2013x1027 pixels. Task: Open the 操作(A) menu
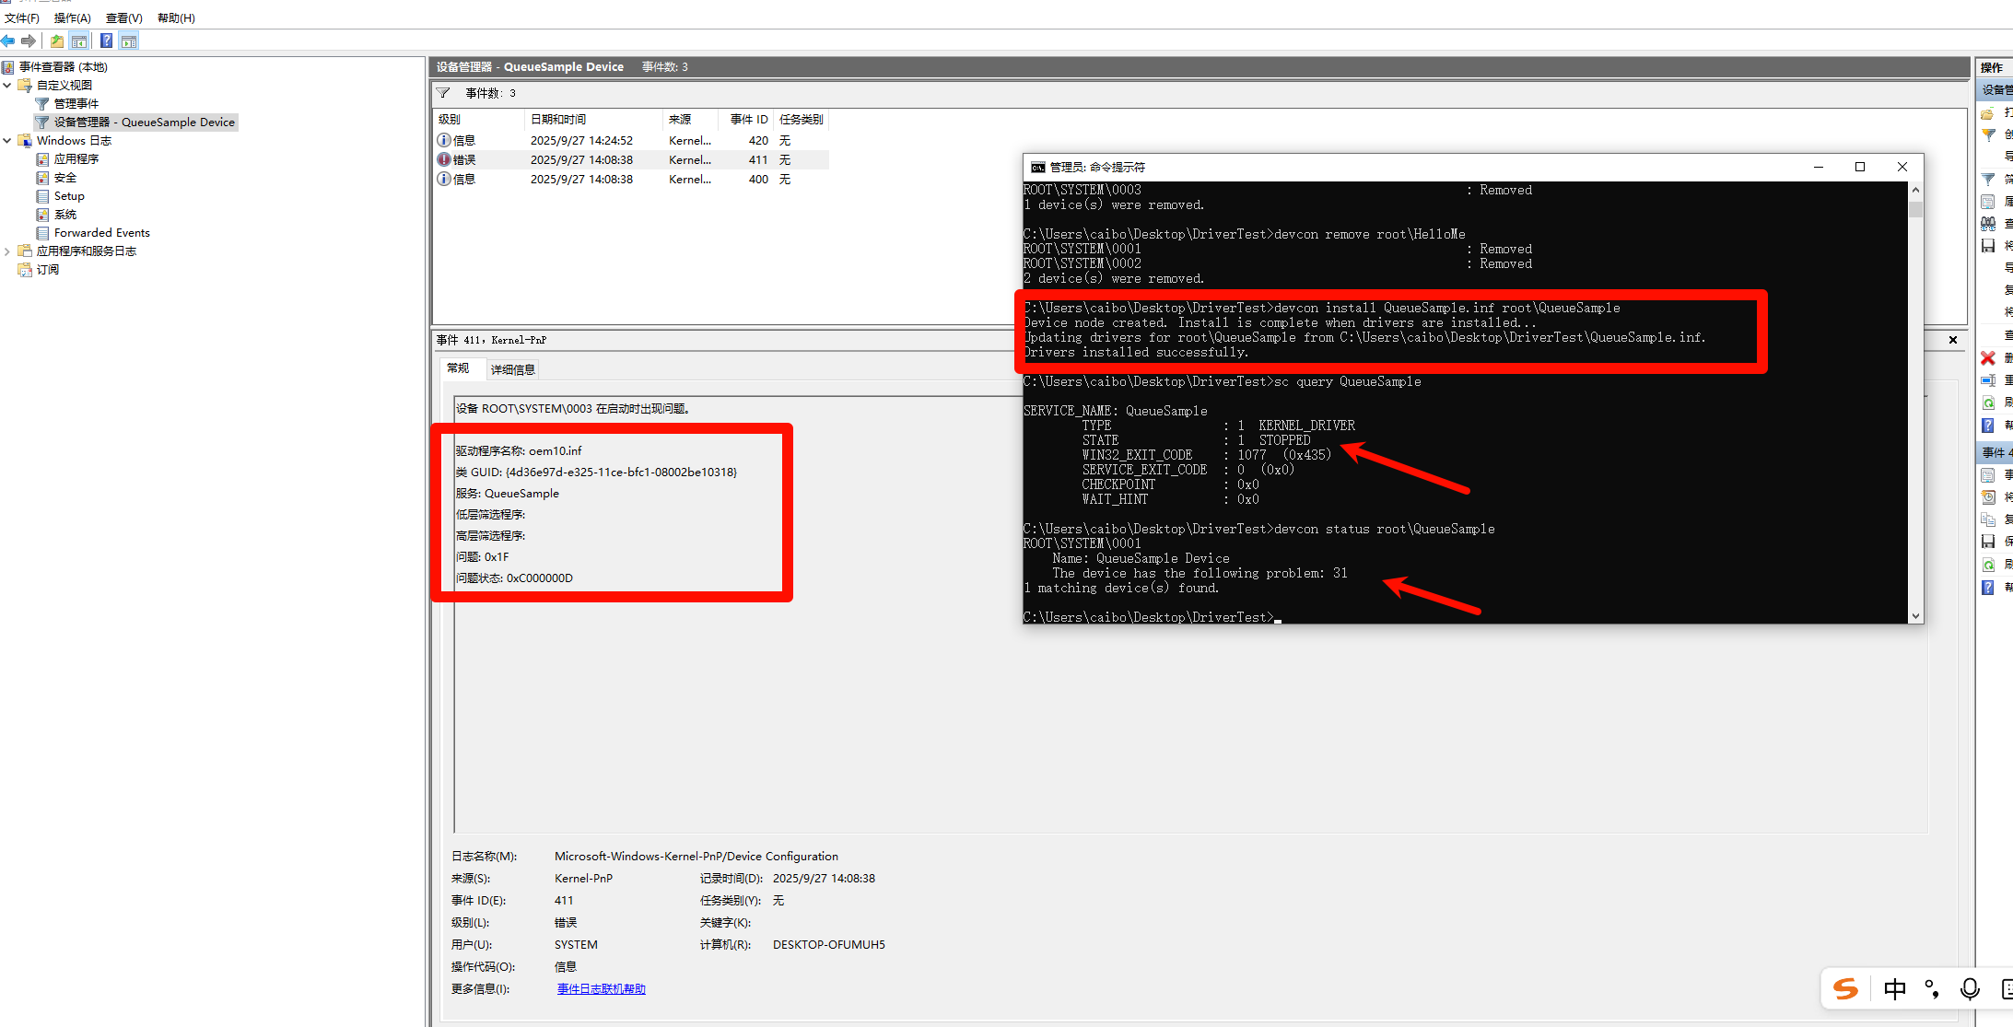72,18
